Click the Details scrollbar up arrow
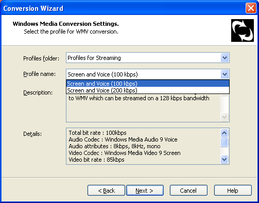Viewport: 259px width, 203px height. point(224,133)
